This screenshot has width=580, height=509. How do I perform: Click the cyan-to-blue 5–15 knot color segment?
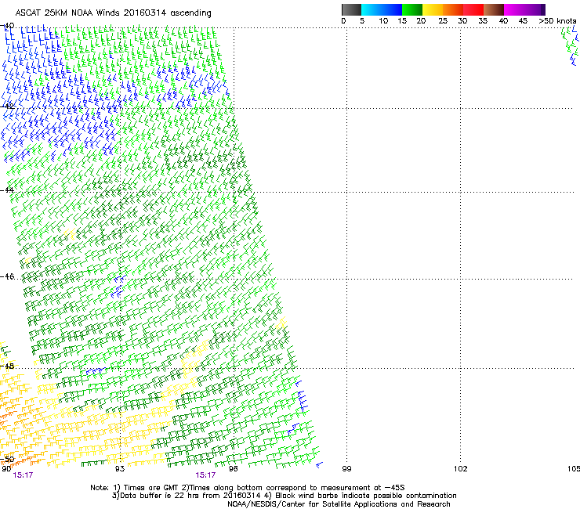tap(382, 9)
